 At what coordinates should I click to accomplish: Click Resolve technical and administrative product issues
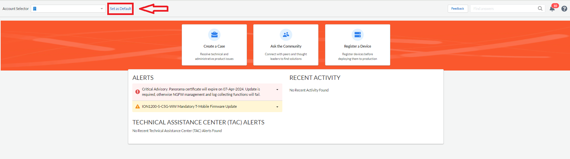pos(214,57)
